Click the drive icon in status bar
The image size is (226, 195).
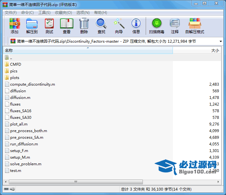(x=6, y=189)
